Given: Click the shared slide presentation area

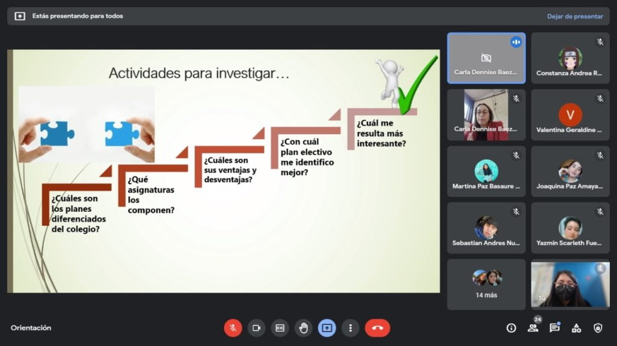Looking at the screenshot, I should [224, 171].
